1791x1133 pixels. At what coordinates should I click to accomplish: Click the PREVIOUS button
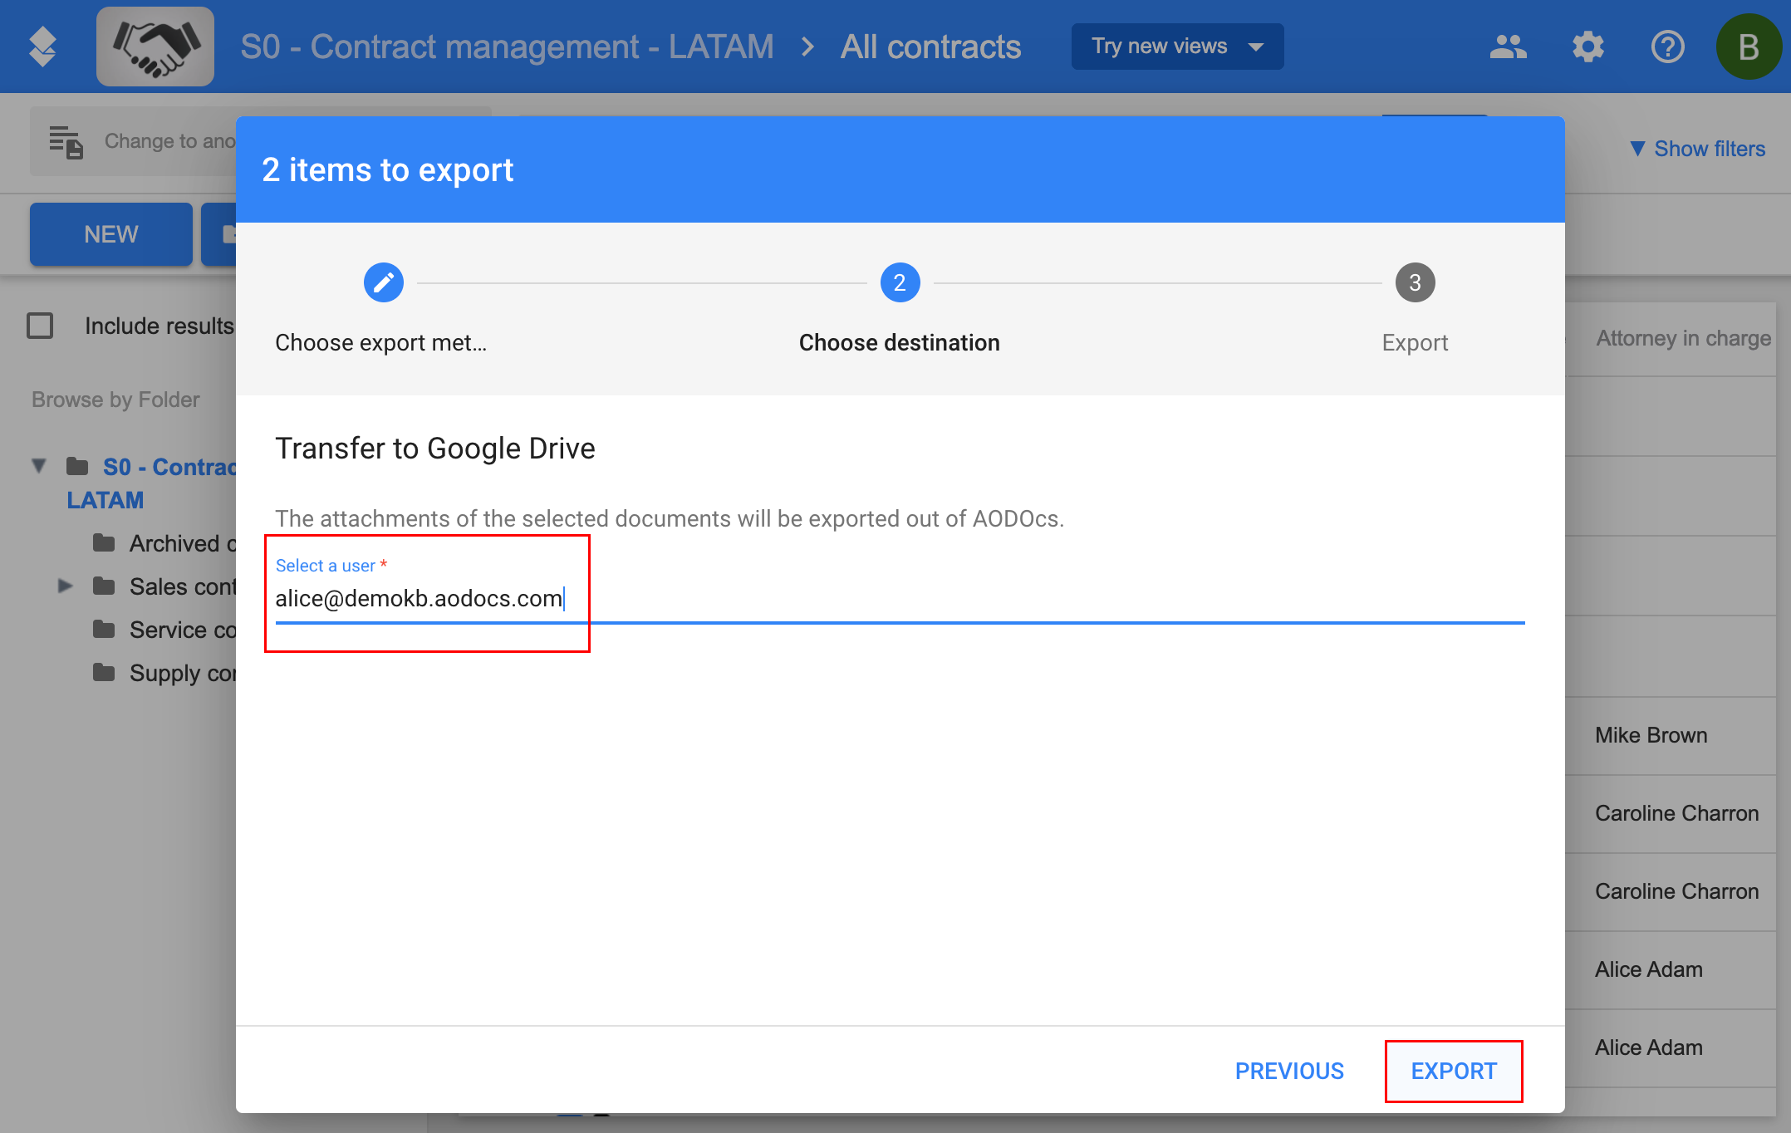tap(1289, 1071)
